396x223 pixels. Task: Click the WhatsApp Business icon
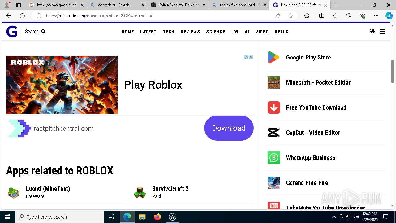click(x=274, y=158)
